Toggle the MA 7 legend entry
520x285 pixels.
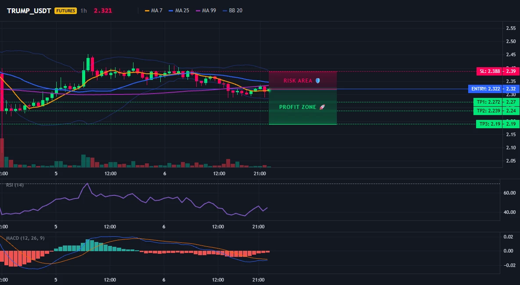point(154,11)
